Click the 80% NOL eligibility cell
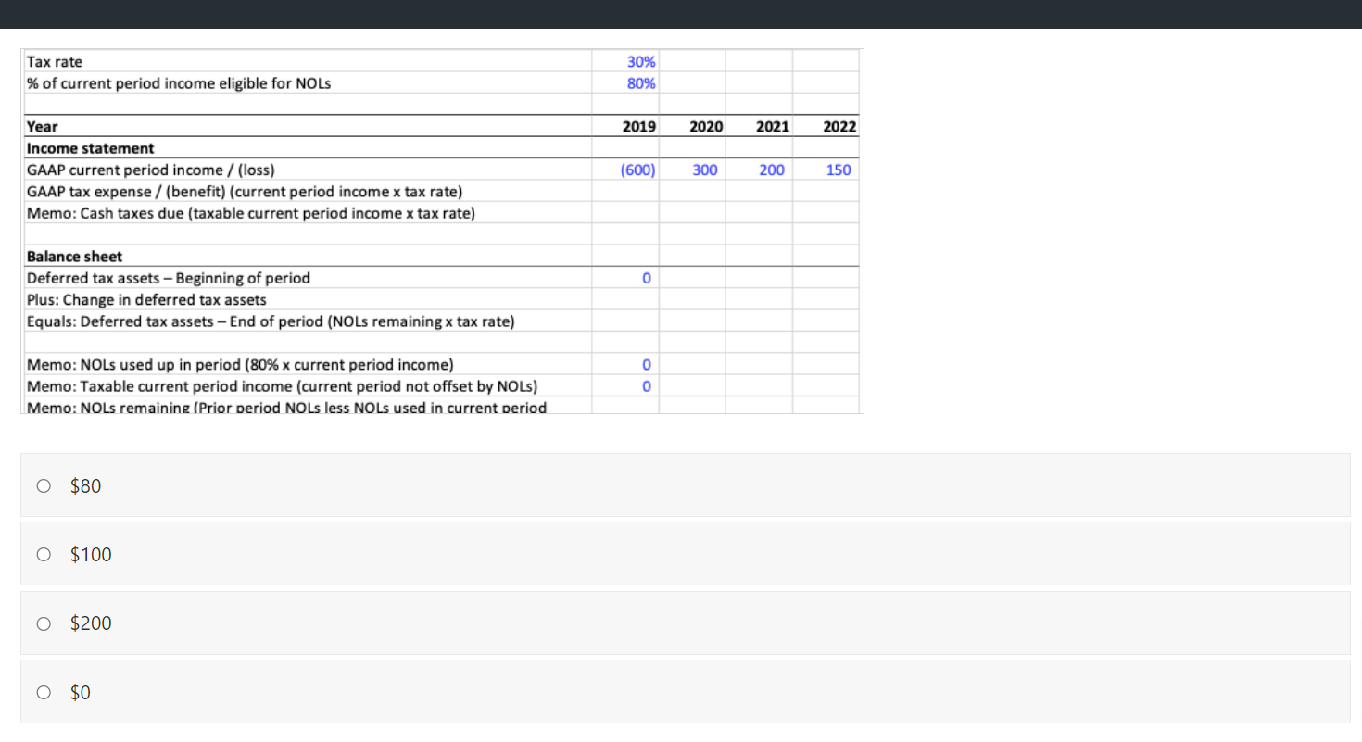Image resolution: width=1362 pixels, height=742 pixels. pos(642,82)
